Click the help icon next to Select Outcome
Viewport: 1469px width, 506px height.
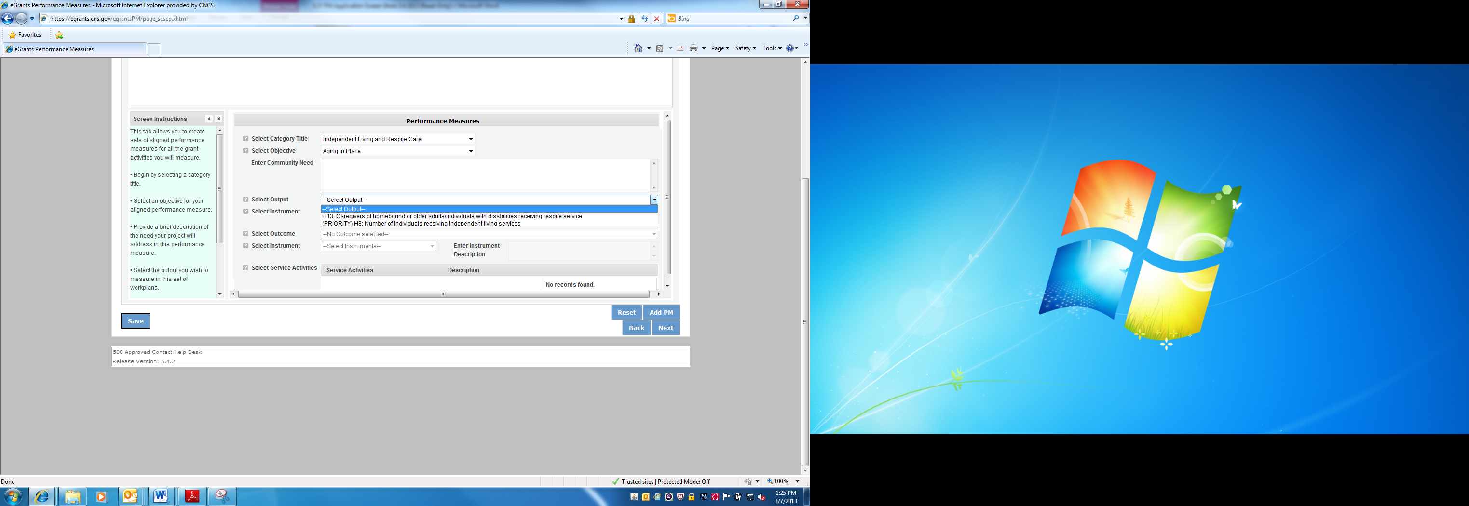246,234
